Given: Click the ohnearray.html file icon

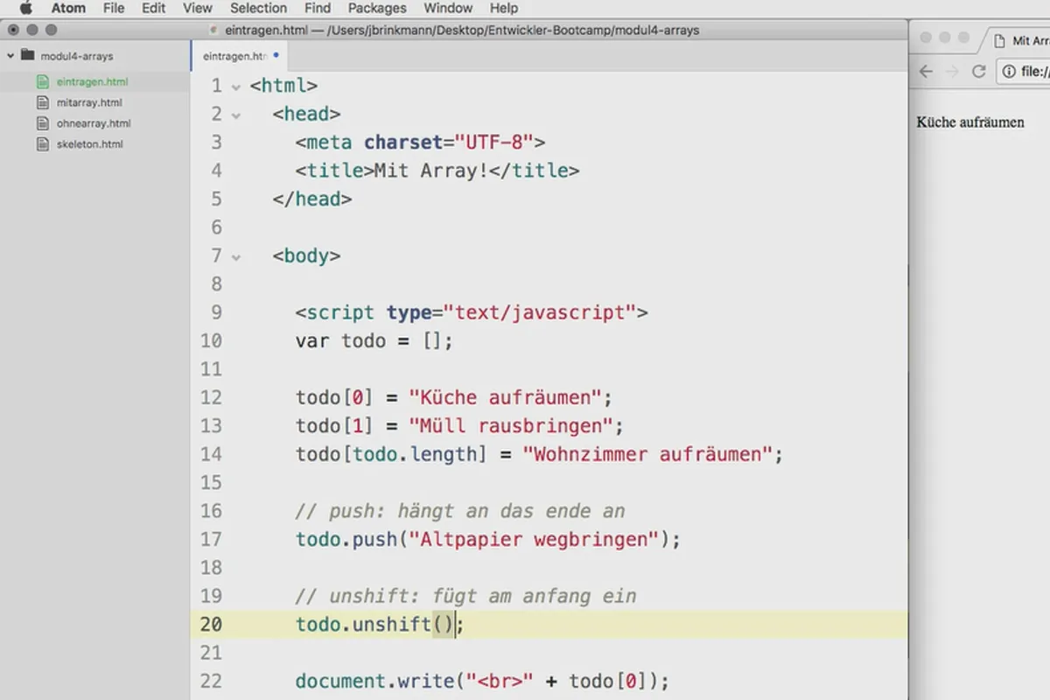Looking at the screenshot, I should click(42, 123).
